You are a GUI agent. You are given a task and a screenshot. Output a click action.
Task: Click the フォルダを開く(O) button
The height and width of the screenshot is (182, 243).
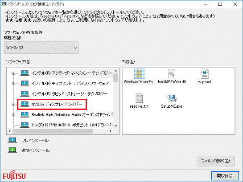(x=216, y=161)
